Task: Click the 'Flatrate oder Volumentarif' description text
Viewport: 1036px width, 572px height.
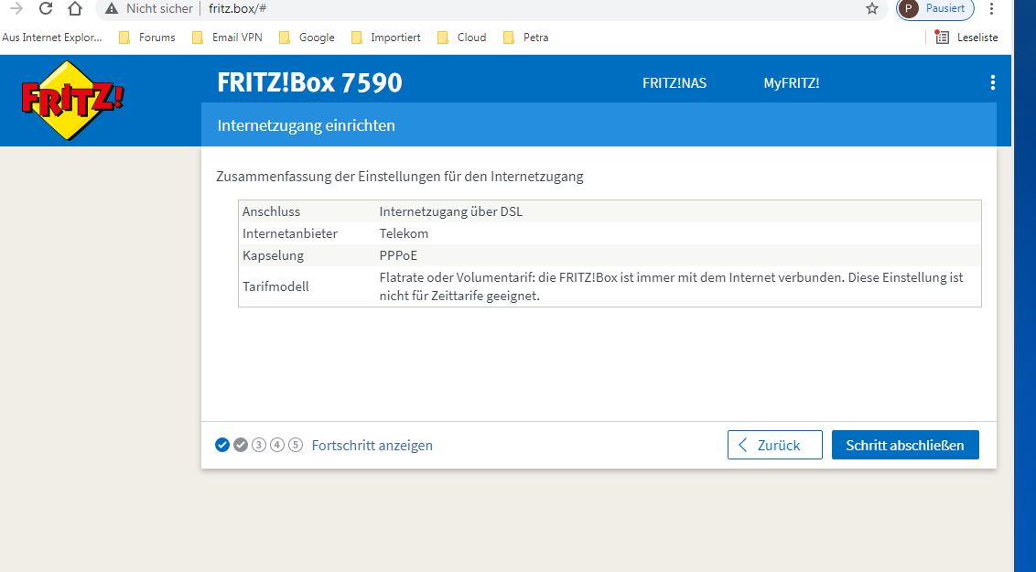Action: tap(671, 286)
